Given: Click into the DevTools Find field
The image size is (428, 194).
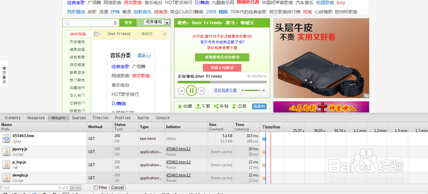Looking at the screenshot, I should click(x=35, y=188).
